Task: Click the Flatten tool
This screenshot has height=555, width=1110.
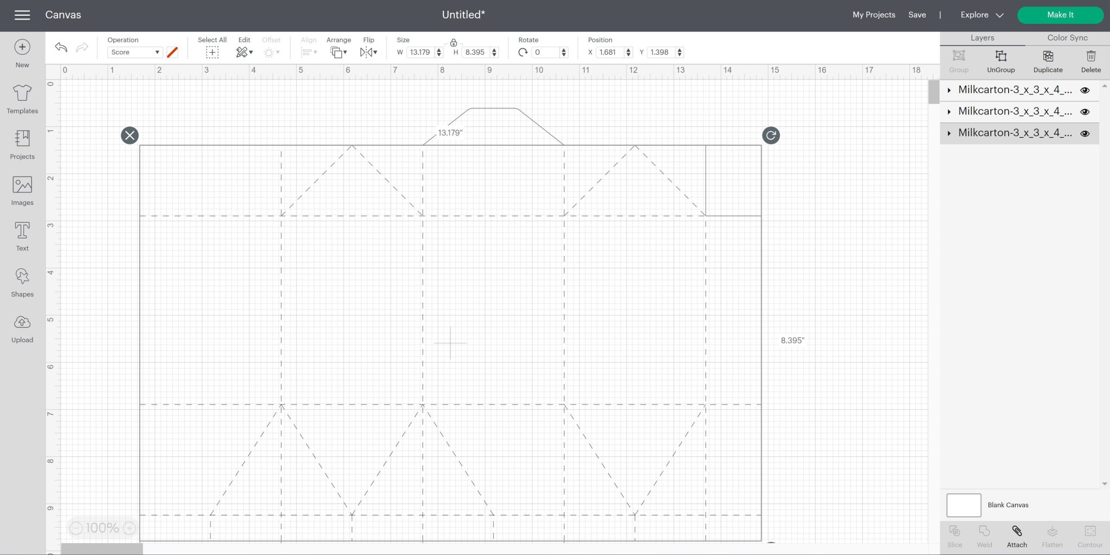Action: [x=1052, y=537]
